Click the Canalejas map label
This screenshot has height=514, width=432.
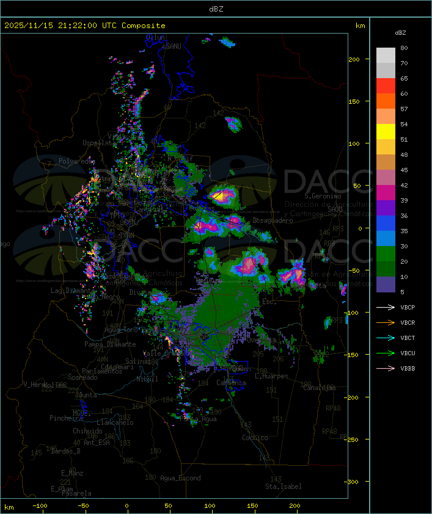pos(320,388)
